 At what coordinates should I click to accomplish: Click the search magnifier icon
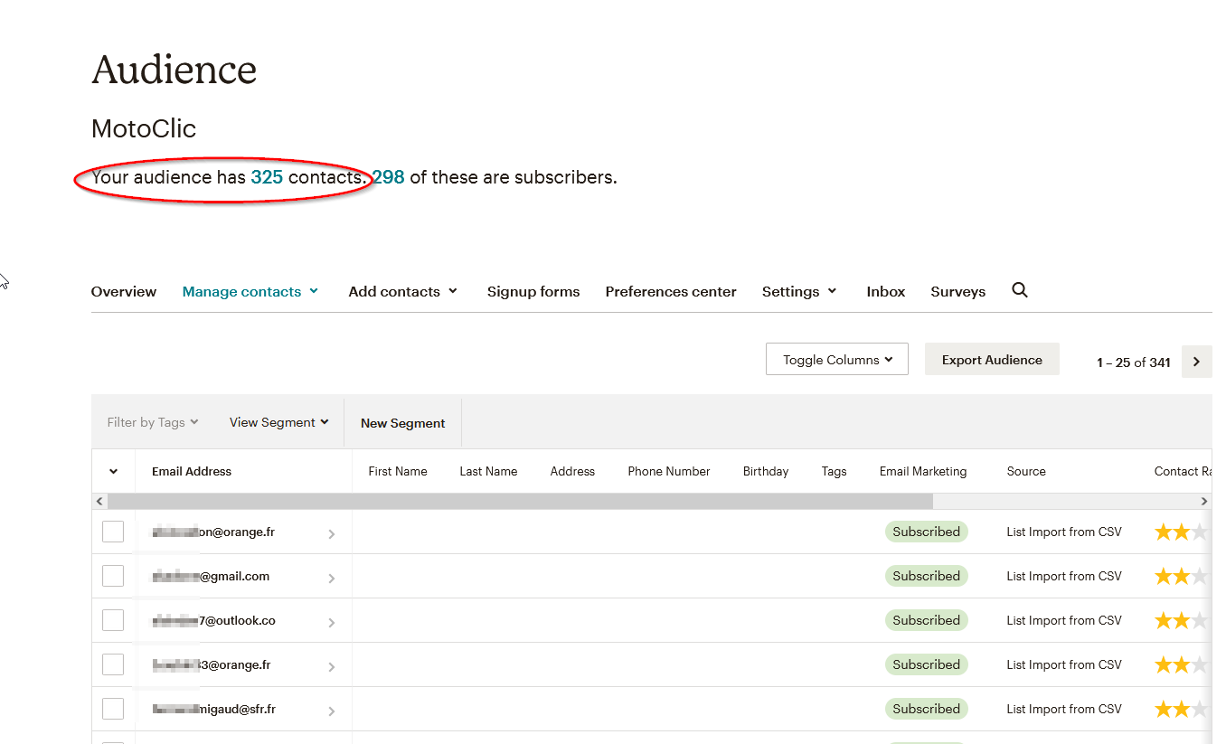click(1020, 290)
